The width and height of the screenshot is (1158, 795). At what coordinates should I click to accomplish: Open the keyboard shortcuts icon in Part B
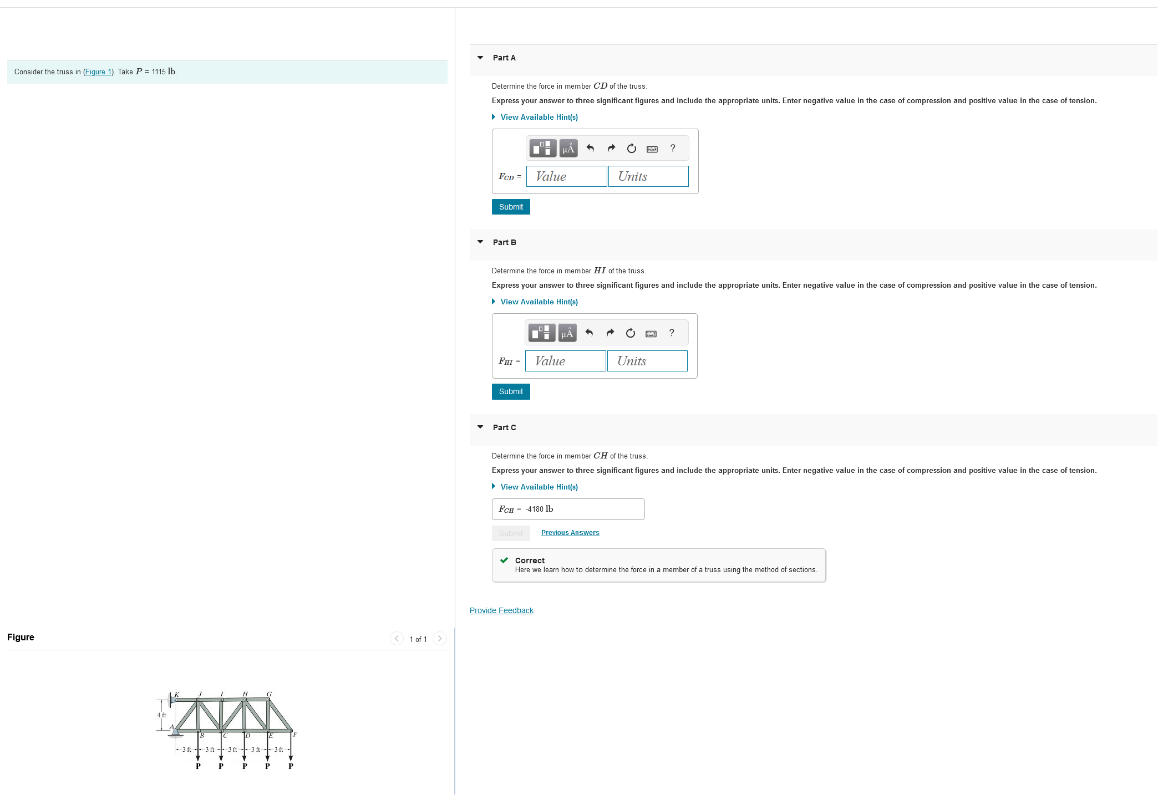651,333
